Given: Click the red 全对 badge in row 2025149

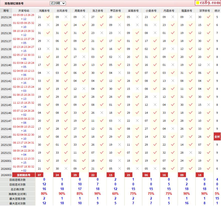Looking at the screenshot, I should (x=217, y=137).
